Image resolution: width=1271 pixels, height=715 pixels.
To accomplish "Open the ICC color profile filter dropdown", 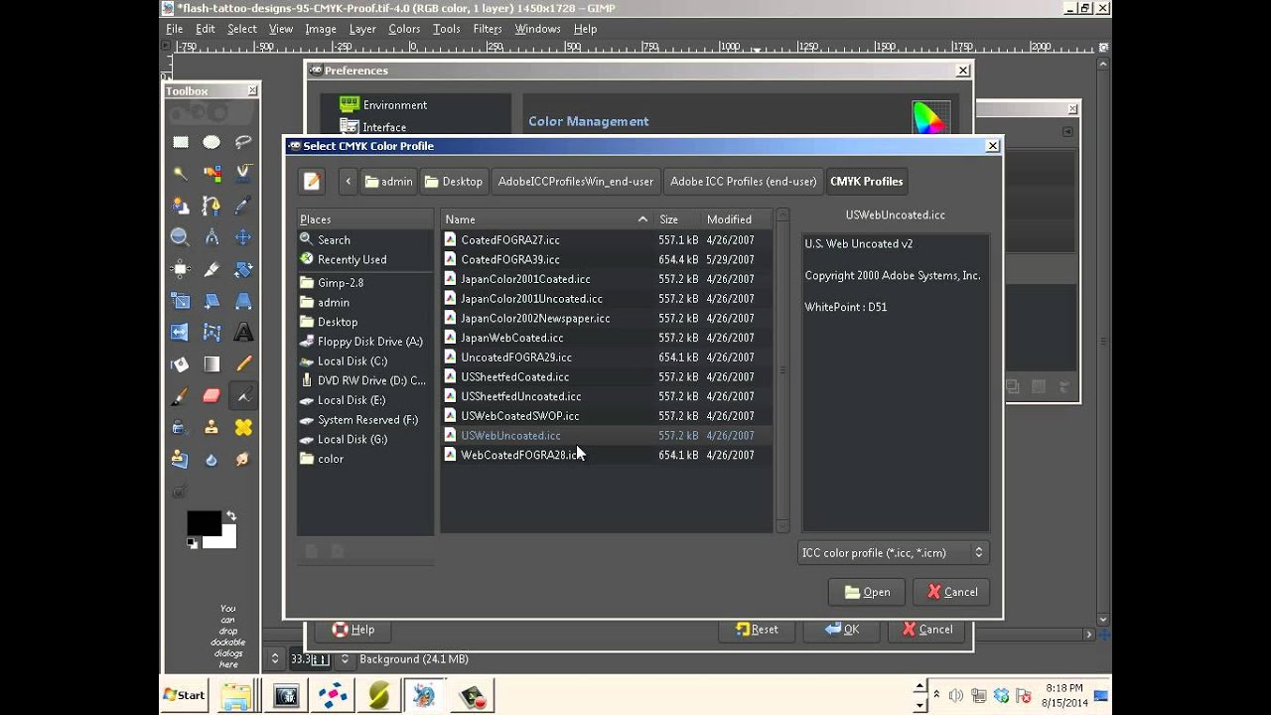I will (x=894, y=553).
